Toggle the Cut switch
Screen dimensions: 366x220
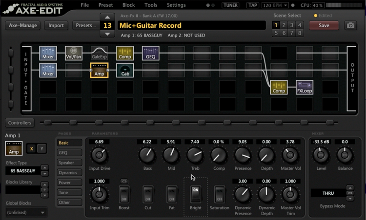148,194
